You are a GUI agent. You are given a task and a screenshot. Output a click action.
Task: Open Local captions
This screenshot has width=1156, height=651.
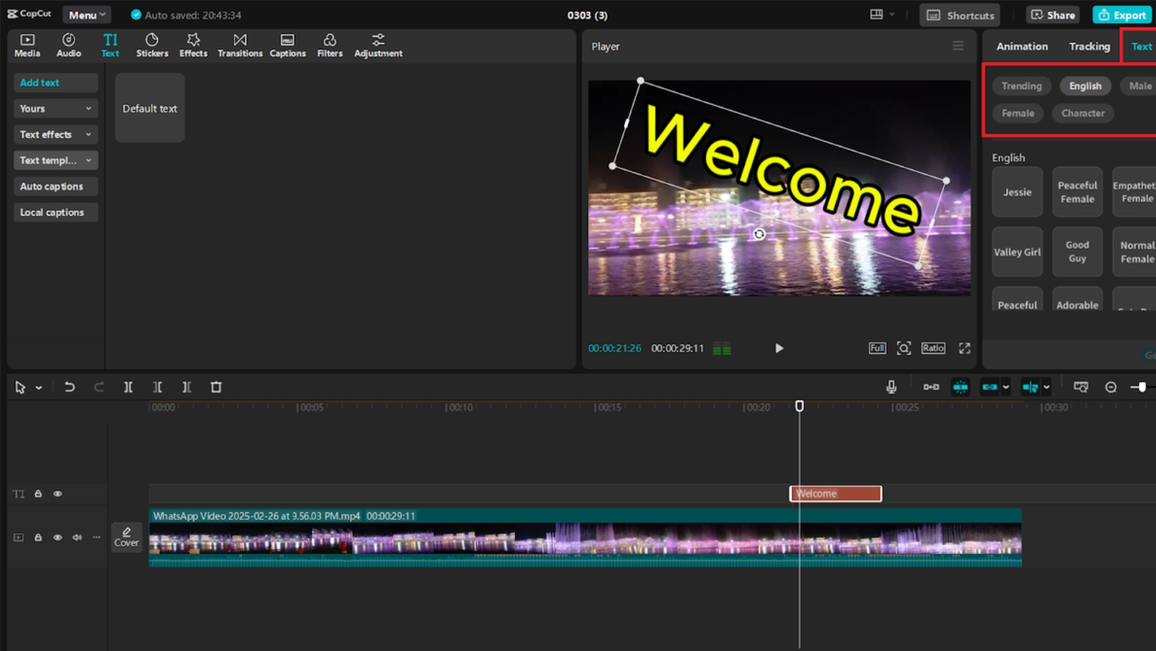click(56, 213)
